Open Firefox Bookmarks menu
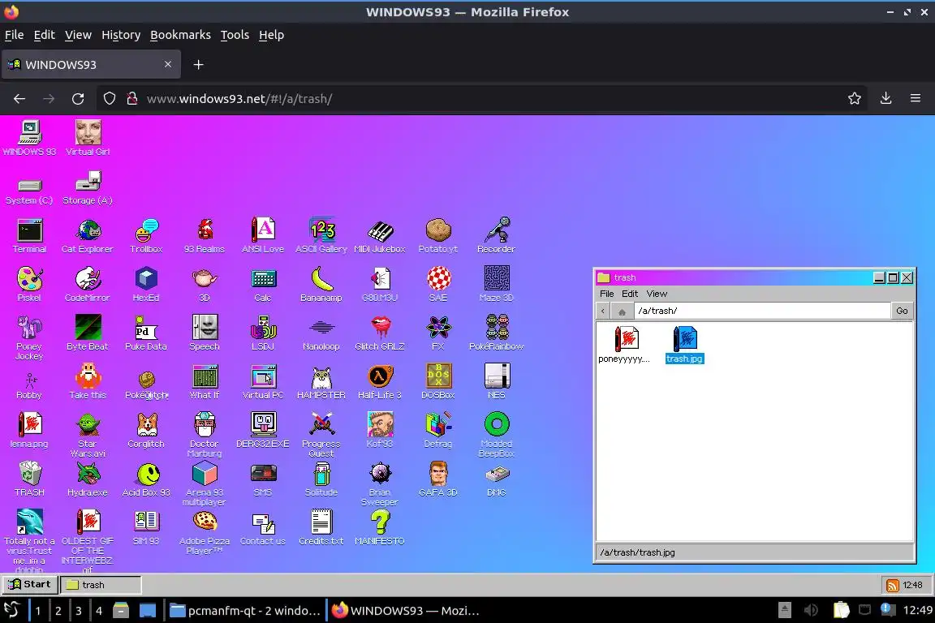 tap(181, 35)
